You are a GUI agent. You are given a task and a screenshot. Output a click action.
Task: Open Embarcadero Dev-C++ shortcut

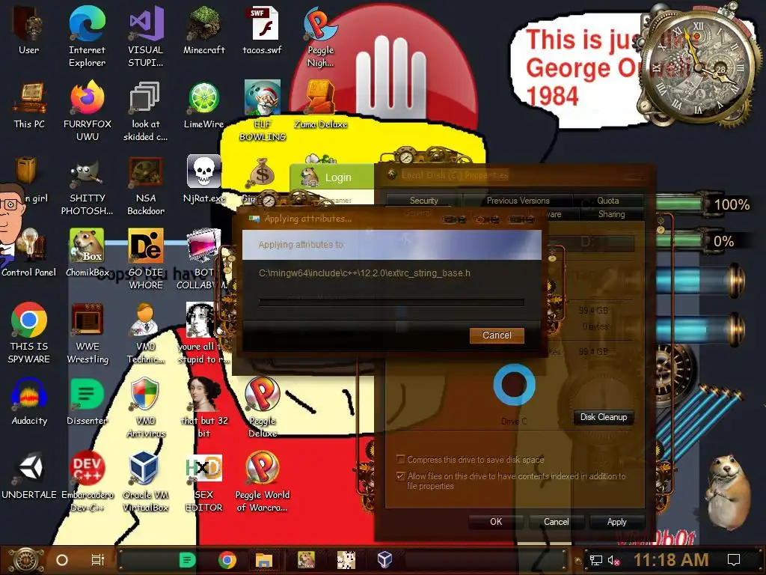87,481
